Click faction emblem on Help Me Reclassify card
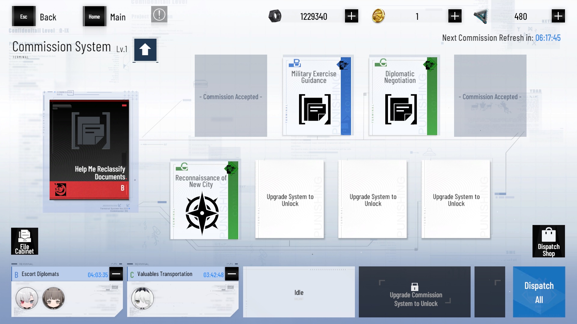This screenshot has height=324, width=577. click(x=60, y=190)
